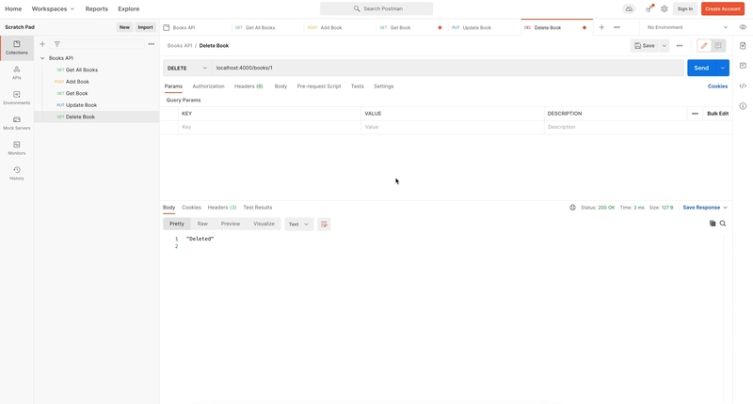Image resolution: width=753 pixels, height=404 pixels.
Task: Select the Visualize response view
Action: tap(264, 224)
